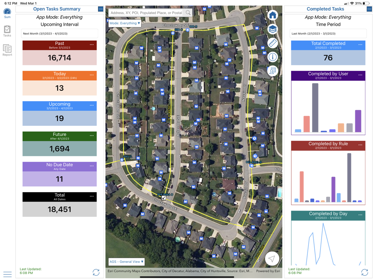Select the Total tasks card 18,451
Viewport: 374px width, 280px height.
point(59,204)
